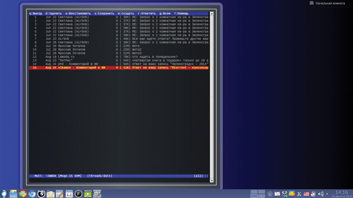Select message 8 dated Jun 26

(119, 42)
